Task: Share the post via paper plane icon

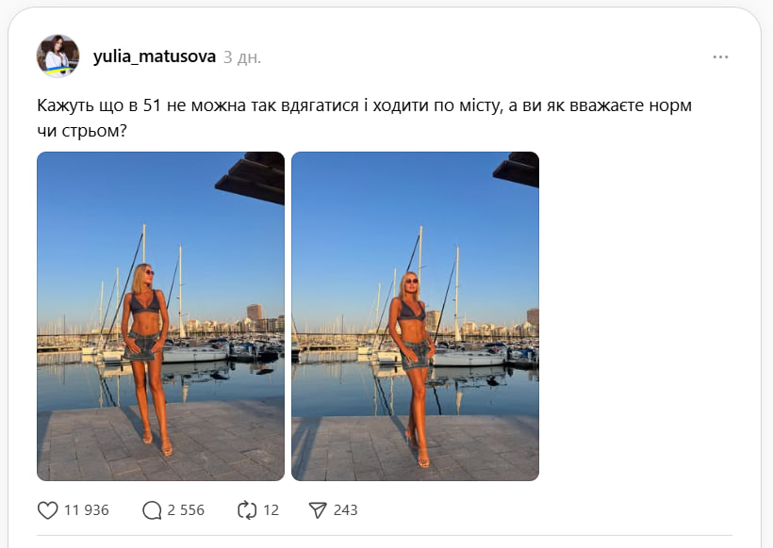Action: pos(318,510)
